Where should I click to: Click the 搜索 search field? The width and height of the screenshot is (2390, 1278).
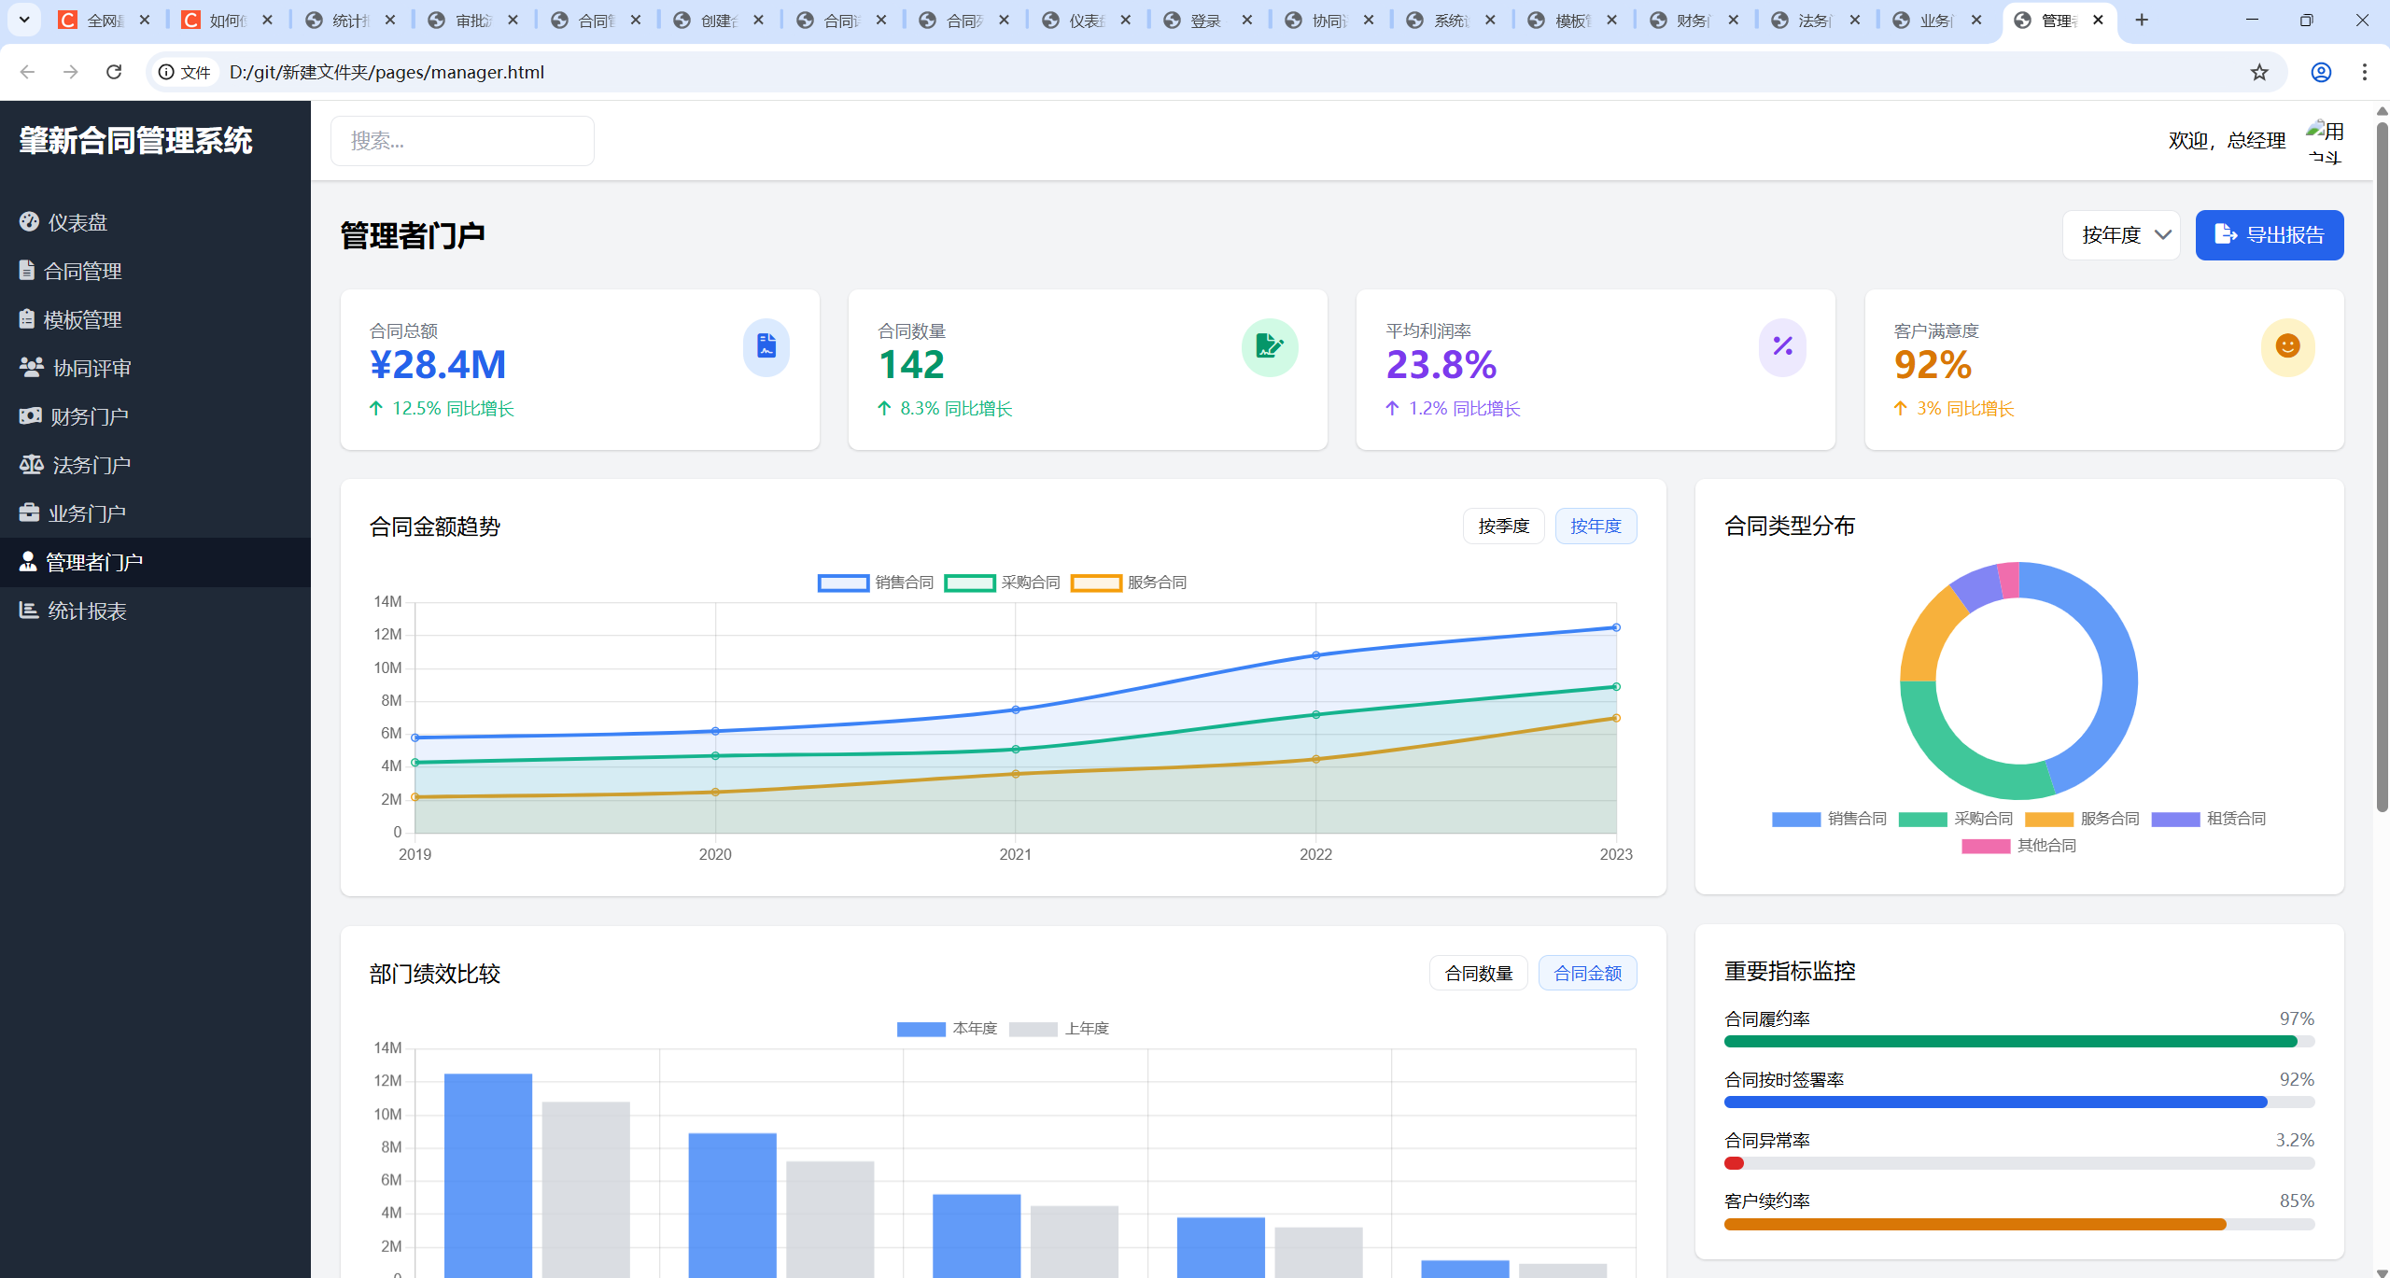click(x=462, y=141)
